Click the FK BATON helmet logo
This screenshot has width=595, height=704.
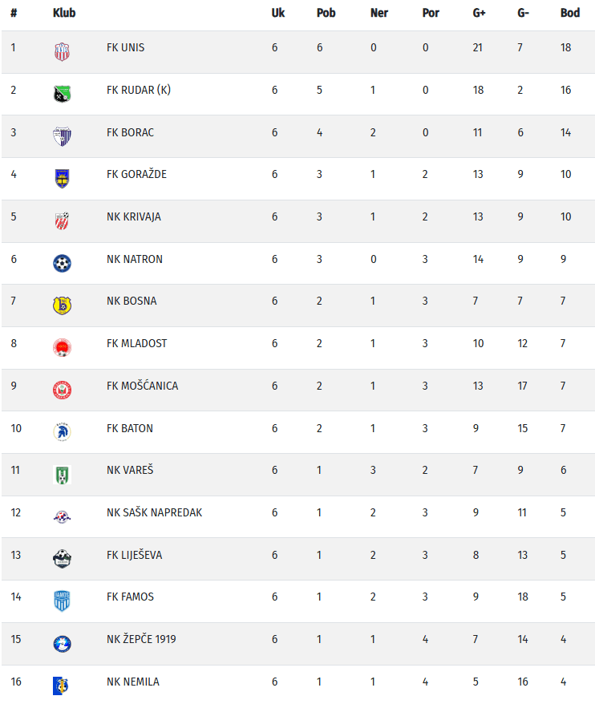(x=62, y=432)
